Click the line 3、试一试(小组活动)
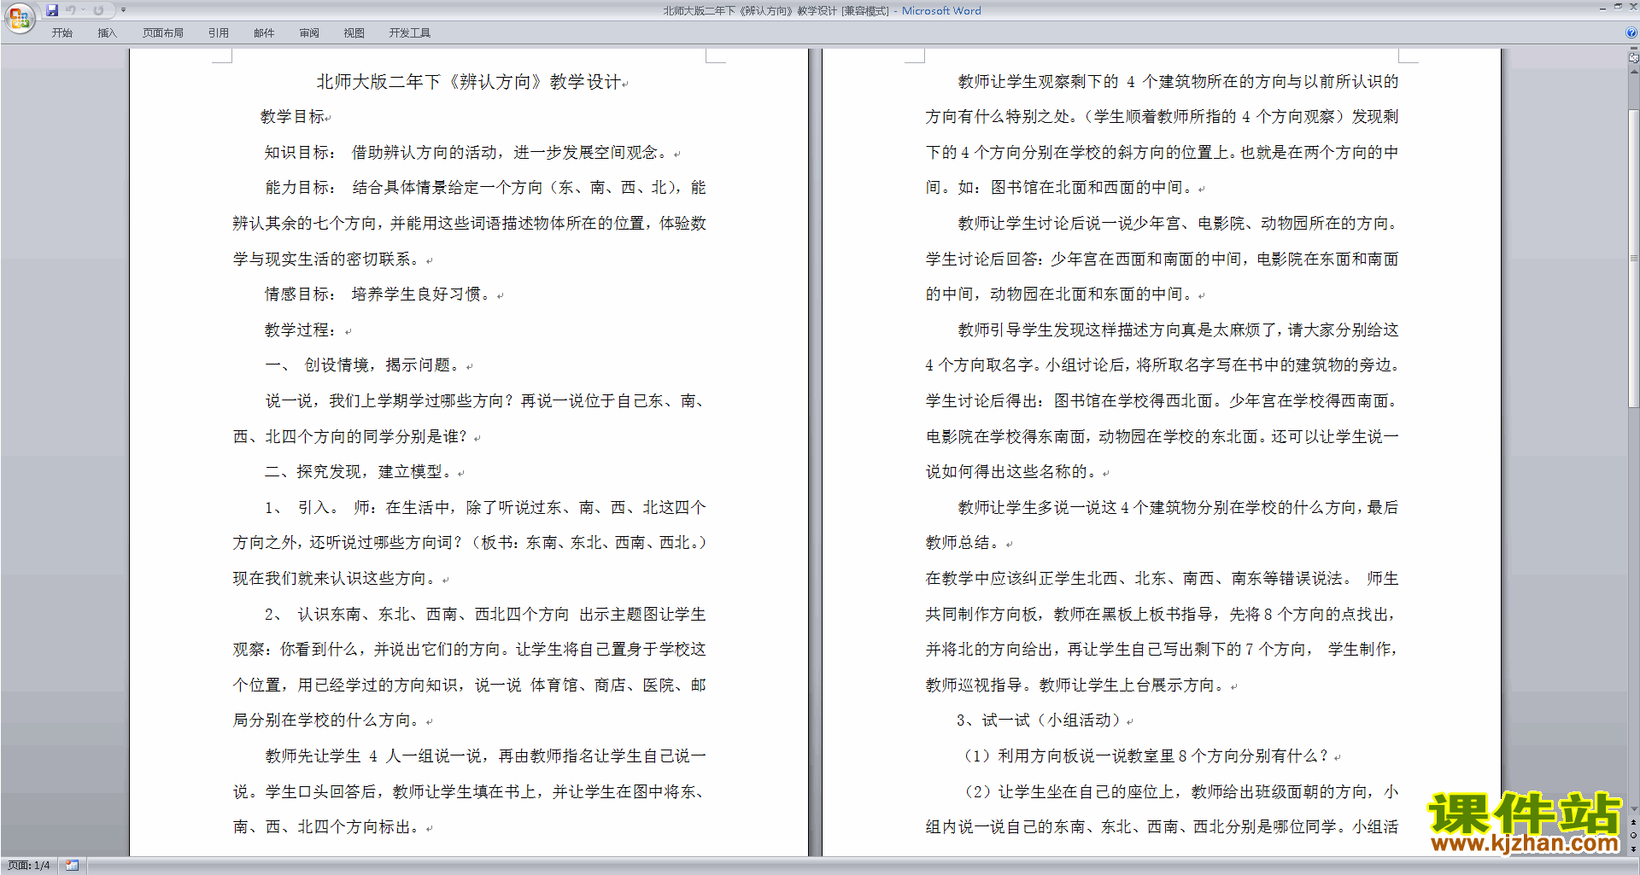This screenshot has height=875, width=1640. point(1038,720)
